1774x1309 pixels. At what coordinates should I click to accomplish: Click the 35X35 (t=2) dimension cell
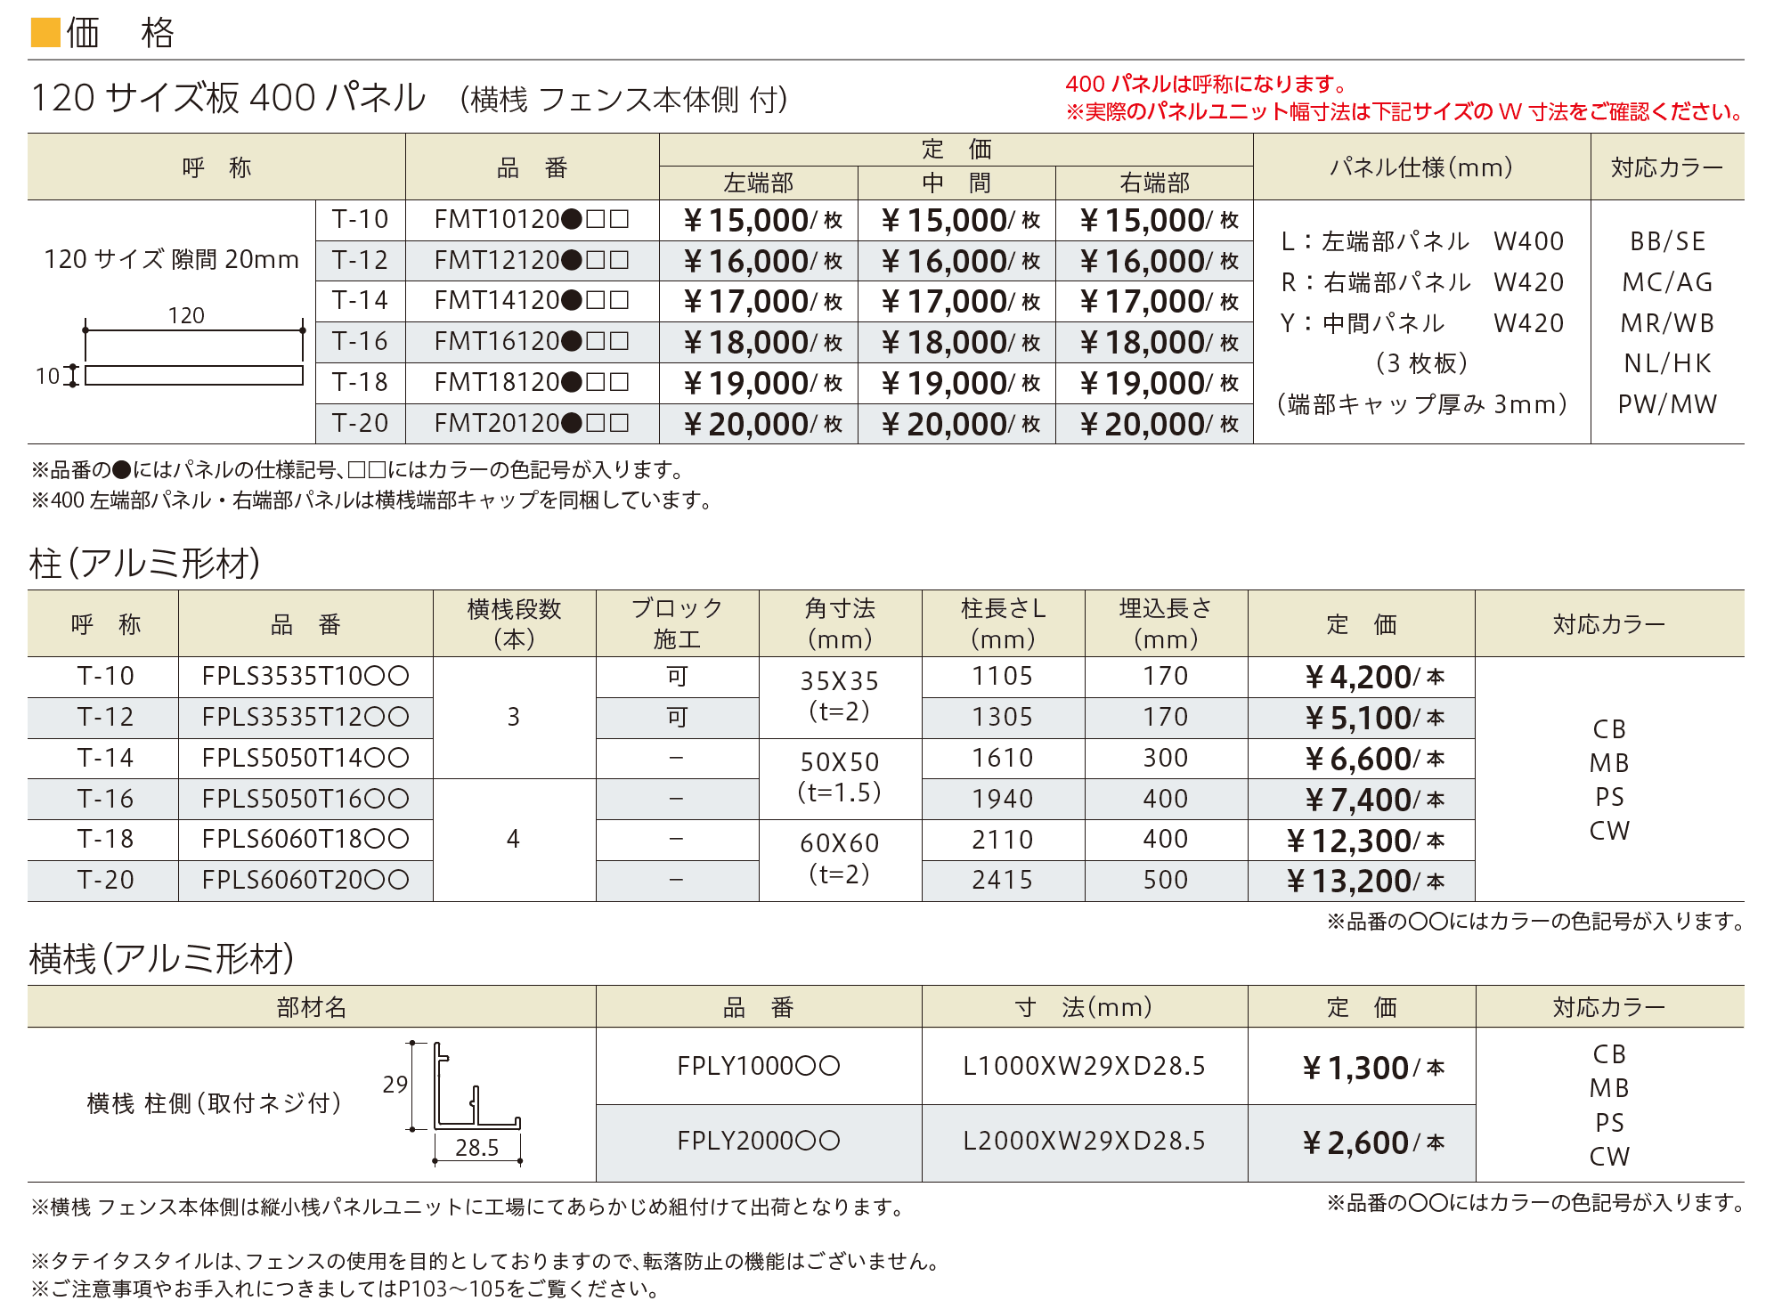pyautogui.click(x=840, y=696)
